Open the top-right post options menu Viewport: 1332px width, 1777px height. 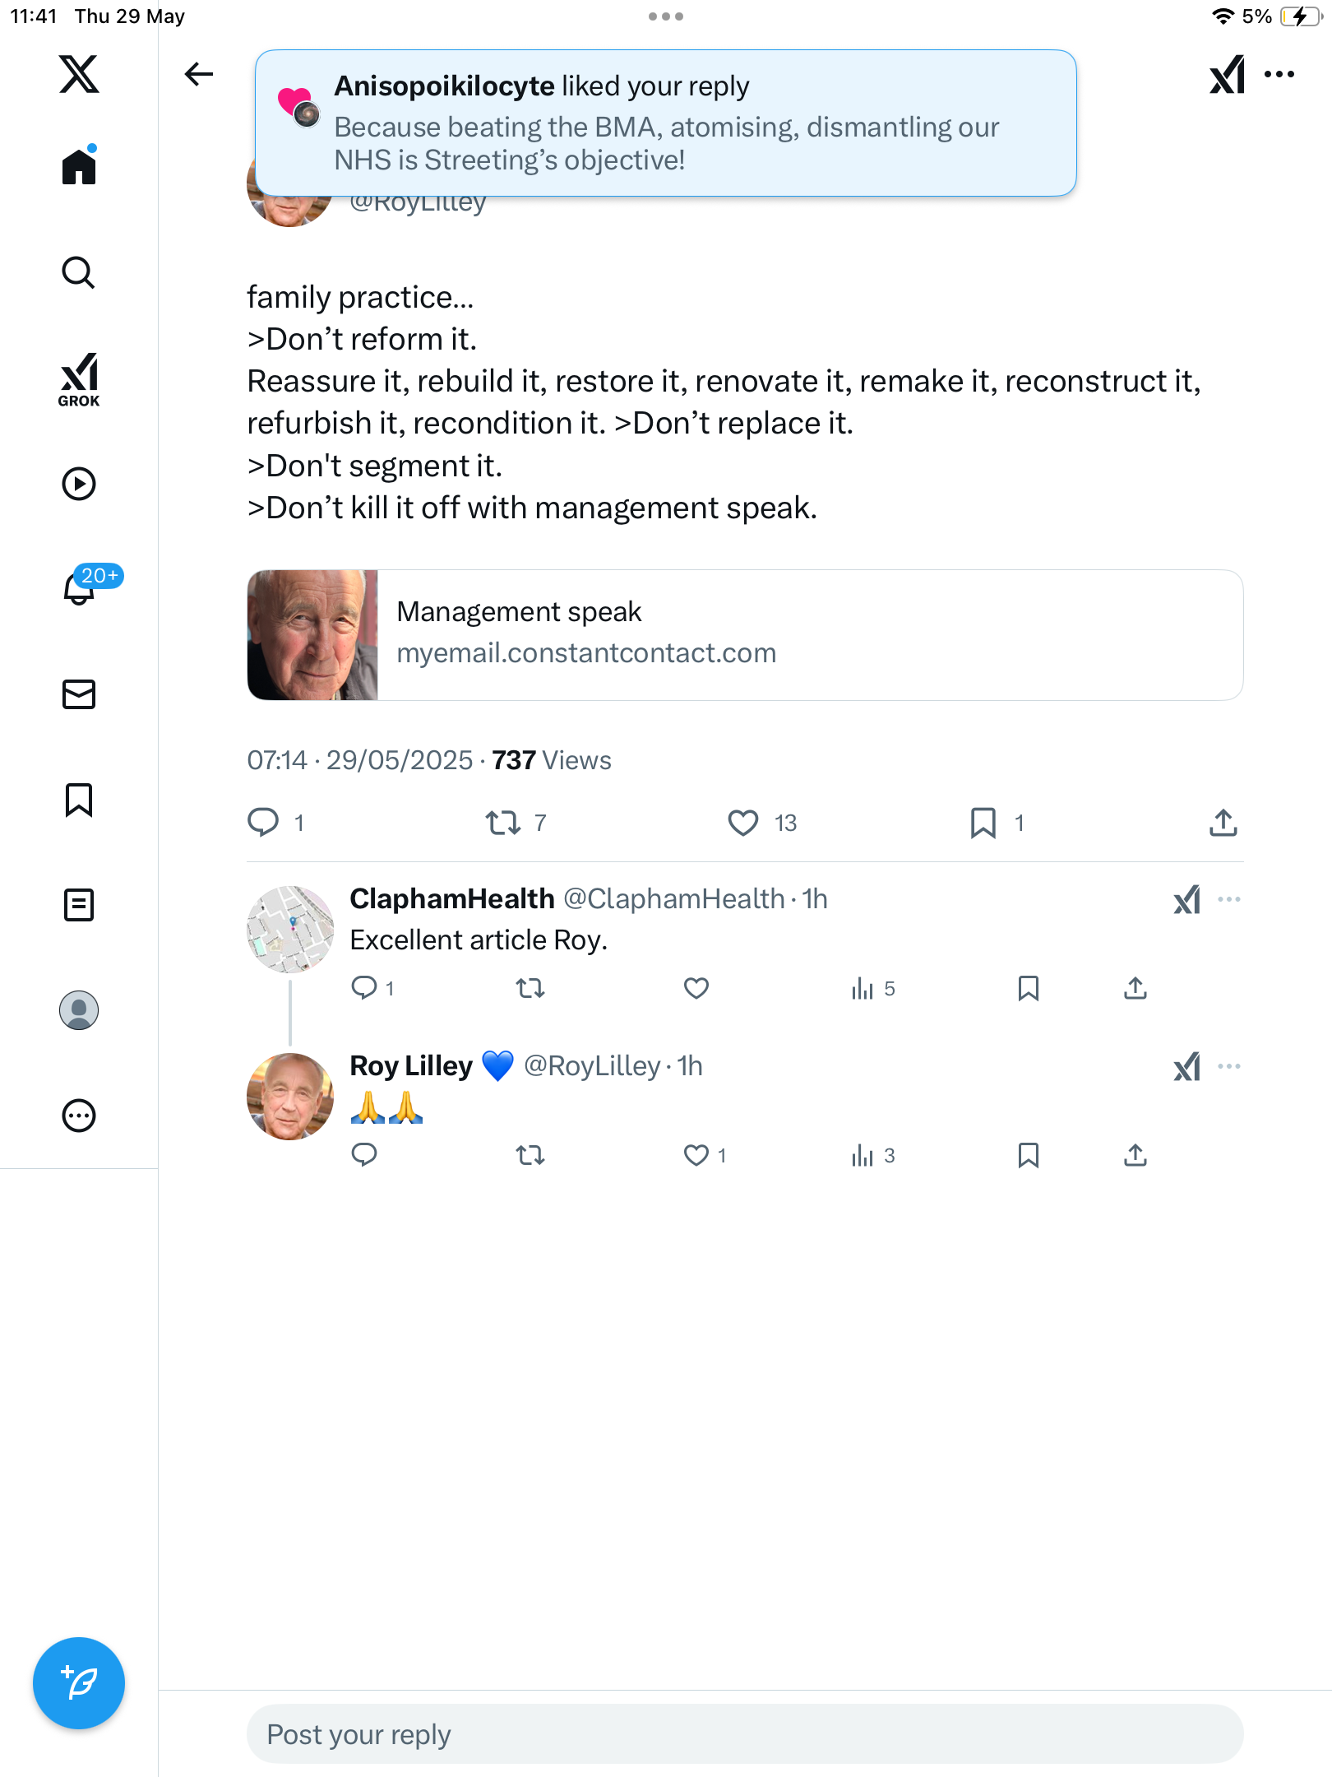coord(1279,74)
